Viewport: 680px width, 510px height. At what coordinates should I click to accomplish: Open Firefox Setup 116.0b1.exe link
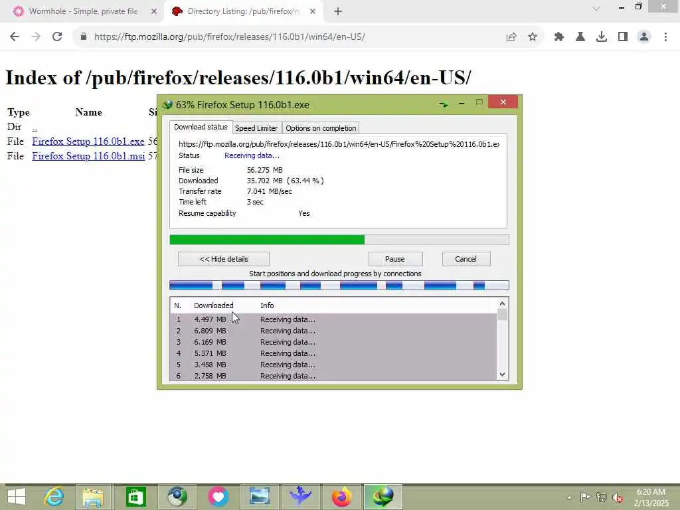click(88, 141)
